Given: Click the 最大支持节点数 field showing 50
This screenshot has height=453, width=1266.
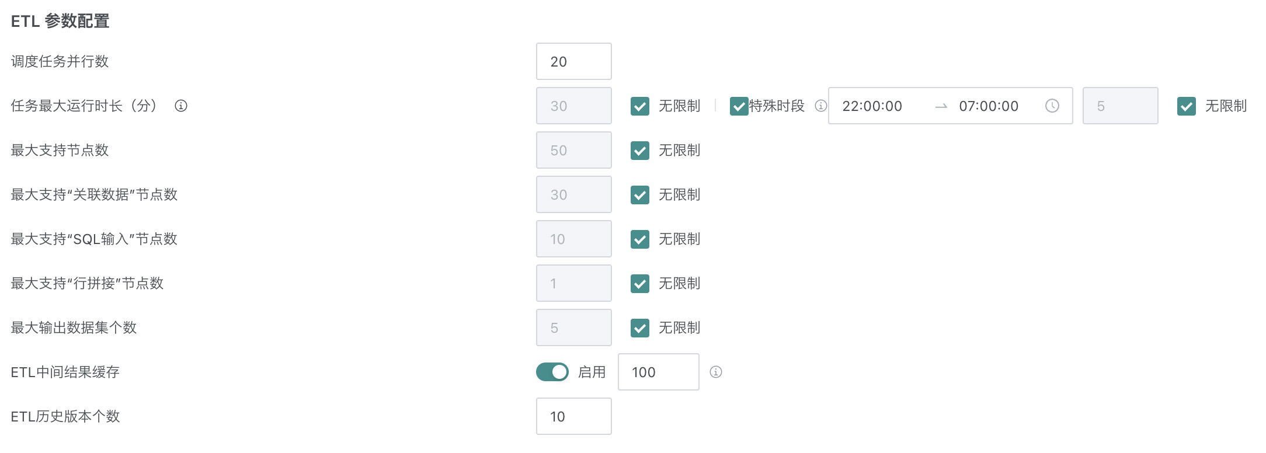Looking at the screenshot, I should [x=573, y=150].
